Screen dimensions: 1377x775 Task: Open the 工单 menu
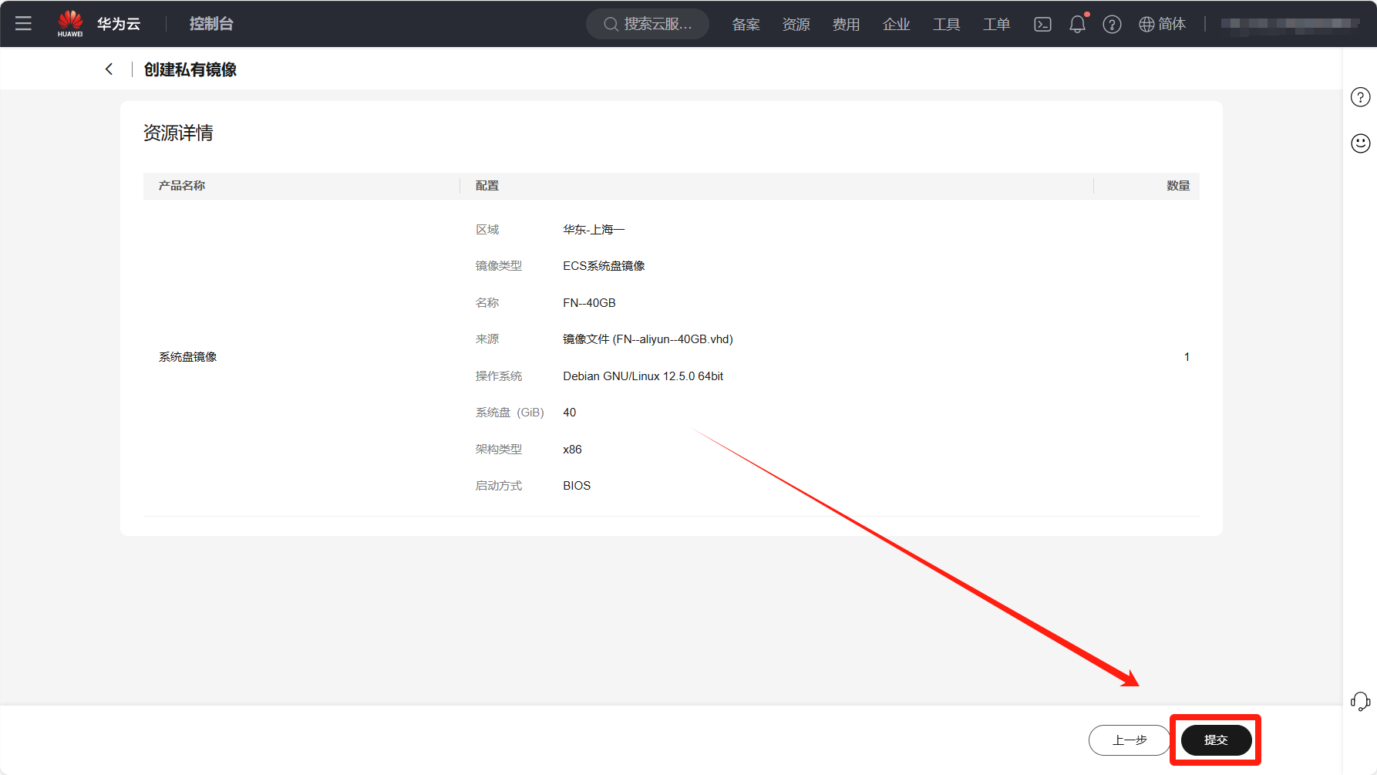[x=996, y=25]
